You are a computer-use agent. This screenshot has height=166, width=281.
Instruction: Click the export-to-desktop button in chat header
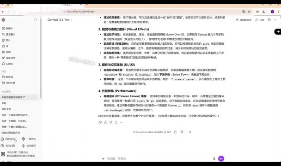coord(244,20)
